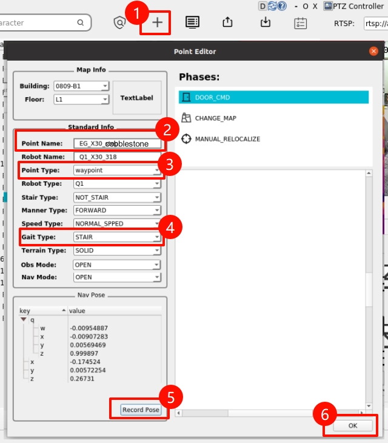Image resolution: width=388 pixels, height=443 pixels.
Task: Click the download import icon
Action: pyautogui.click(x=265, y=22)
